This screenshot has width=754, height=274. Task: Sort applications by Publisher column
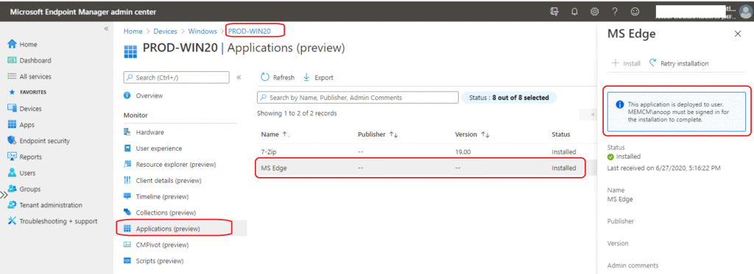pyautogui.click(x=378, y=134)
